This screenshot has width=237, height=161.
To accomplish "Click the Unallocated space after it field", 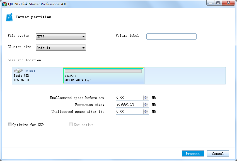I will click(x=129, y=112).
